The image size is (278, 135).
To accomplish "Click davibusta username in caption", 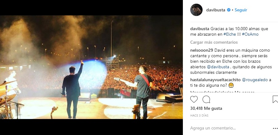I will tap(199, 29).
